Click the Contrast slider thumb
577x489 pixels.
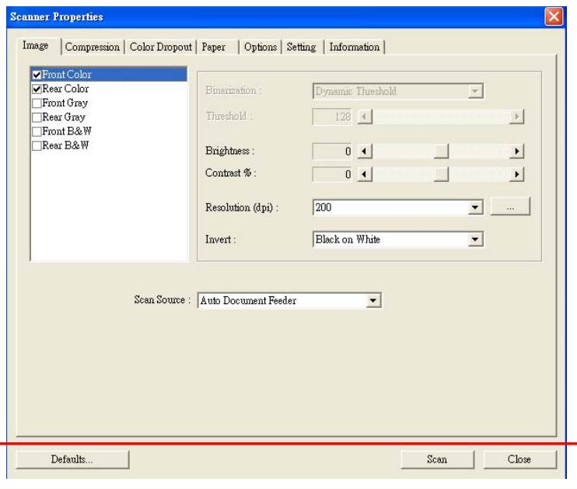pos(441,174)
